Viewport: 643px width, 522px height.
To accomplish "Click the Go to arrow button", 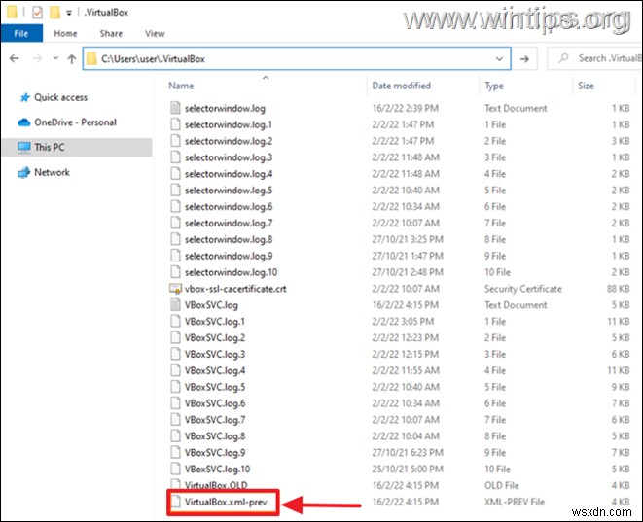I will [524, 58].
